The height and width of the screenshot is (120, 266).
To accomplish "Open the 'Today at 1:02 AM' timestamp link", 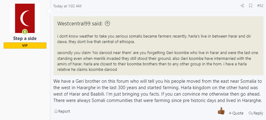I will (67, 6).
